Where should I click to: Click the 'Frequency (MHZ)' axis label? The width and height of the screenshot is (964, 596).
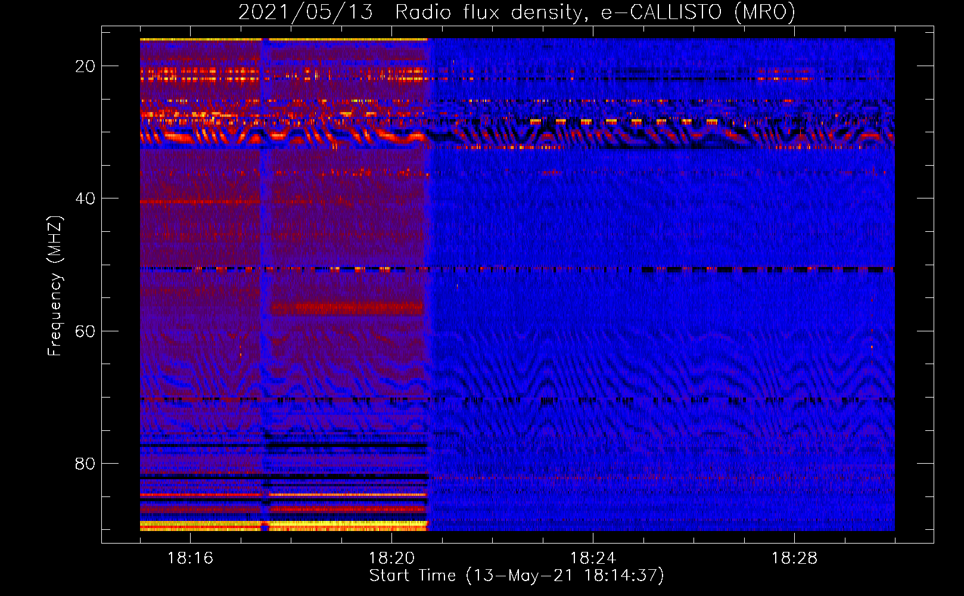[55, 286]
